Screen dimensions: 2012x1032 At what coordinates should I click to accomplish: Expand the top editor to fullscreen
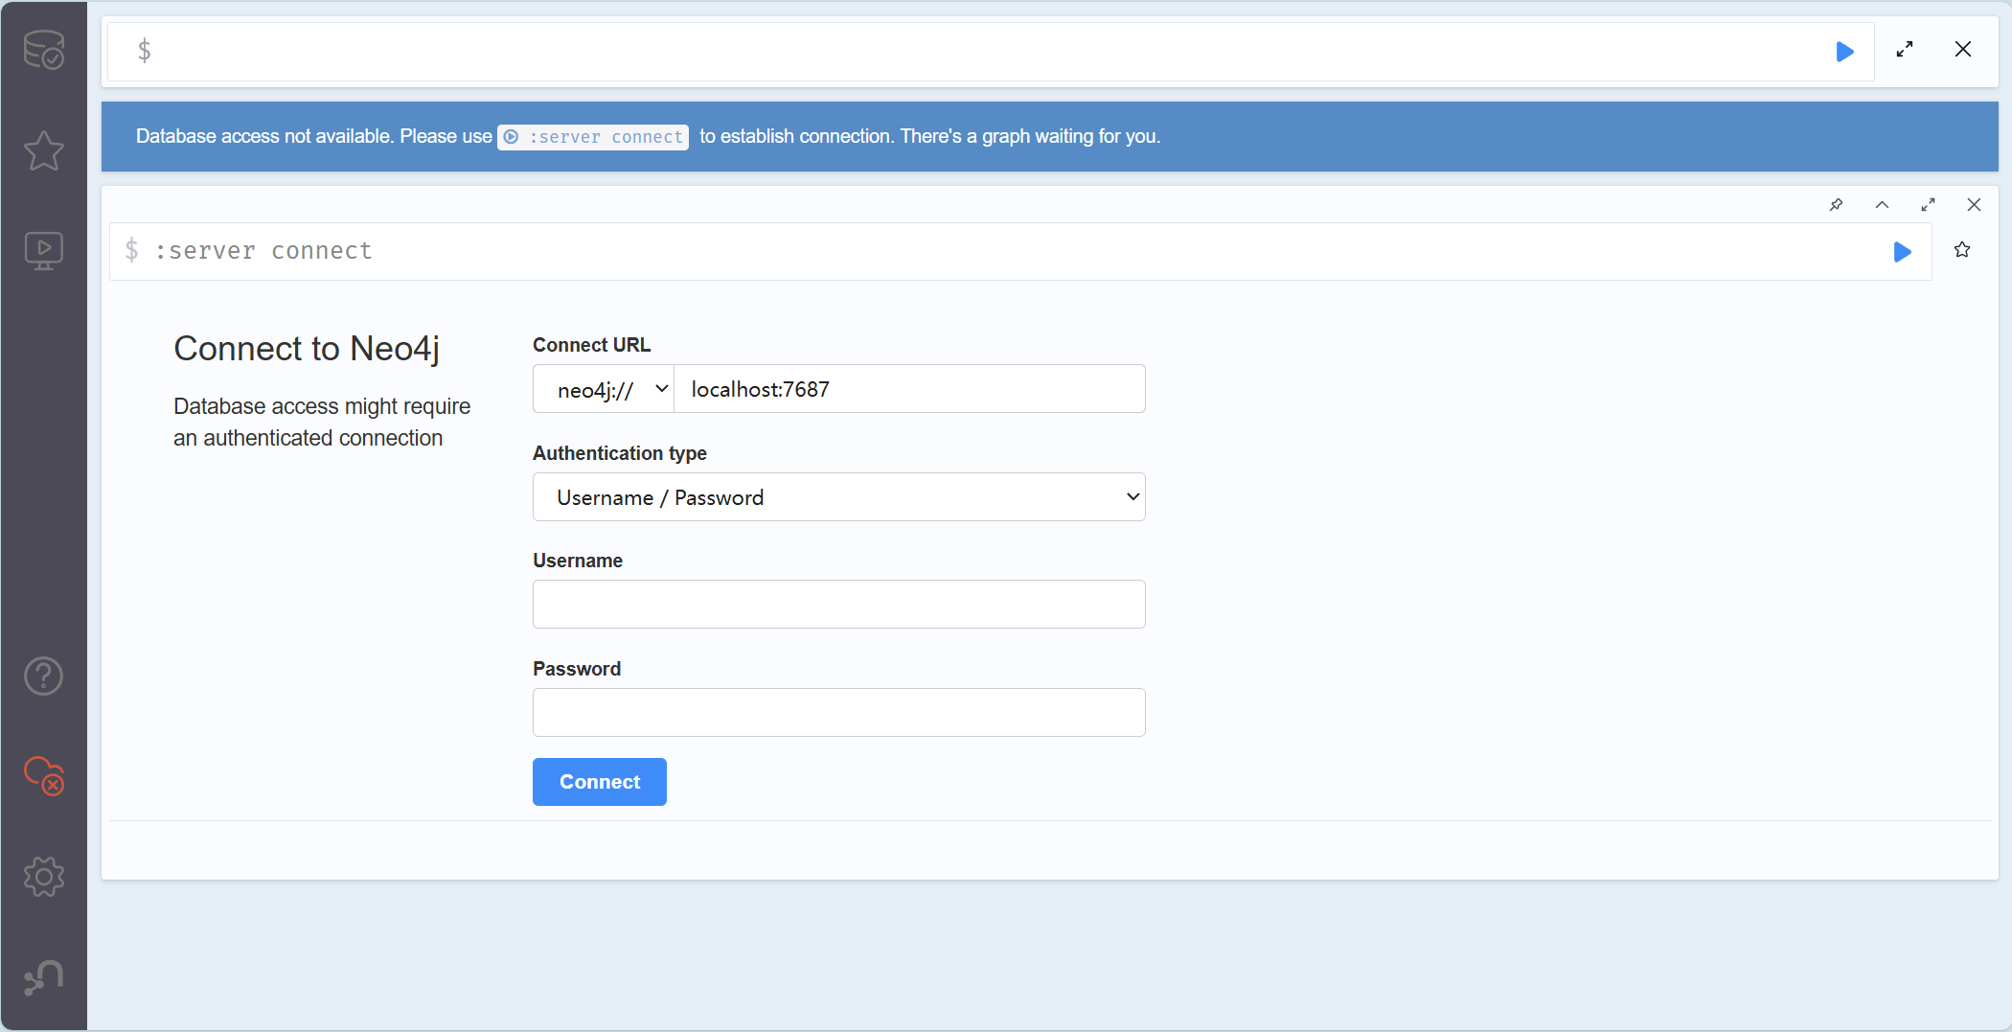pyautogui.click(x=1905, y=49)
